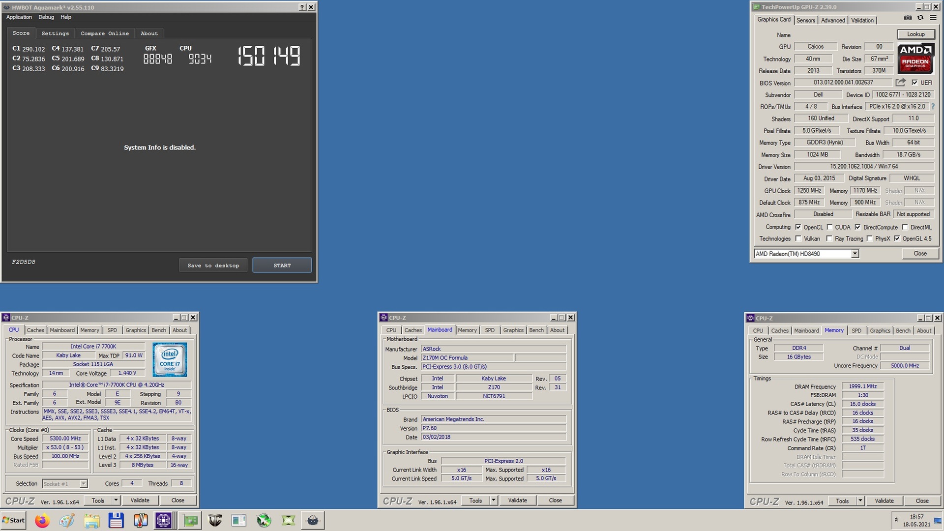944x531 pixels.
Task: Click the Close button in GPU-Z
Action: pyautogui.click(x=920, y=254)
